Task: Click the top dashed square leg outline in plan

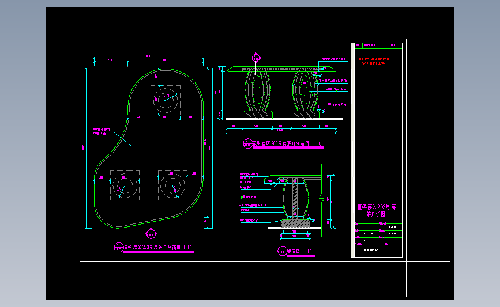Action: (x=166, y=100)
